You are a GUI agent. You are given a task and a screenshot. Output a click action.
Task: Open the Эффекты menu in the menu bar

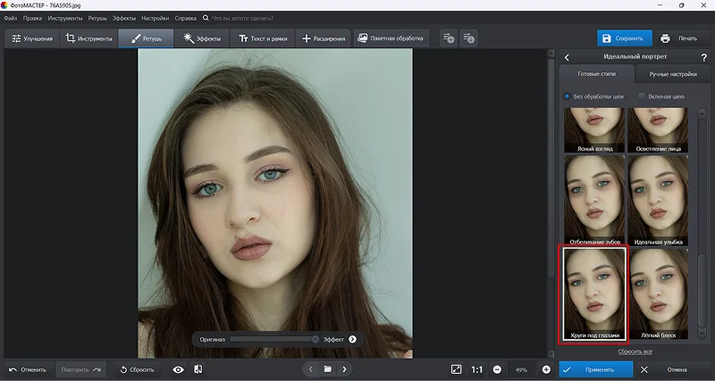click(x=124, y=18)
